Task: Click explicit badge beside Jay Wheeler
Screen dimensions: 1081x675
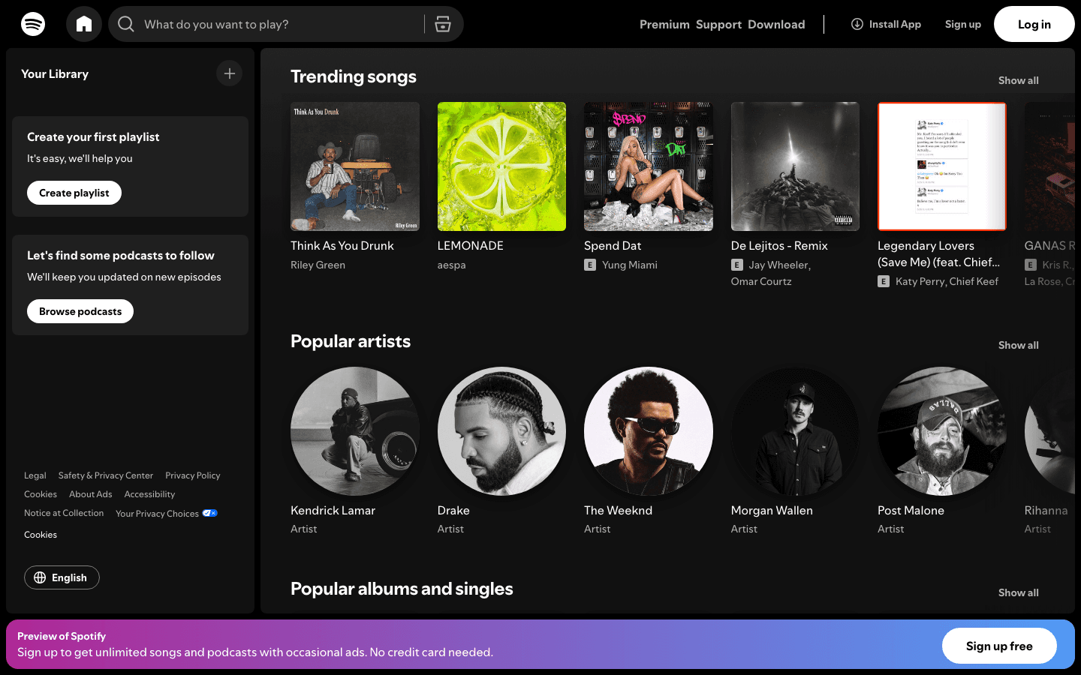Action: tap(737, 265)
